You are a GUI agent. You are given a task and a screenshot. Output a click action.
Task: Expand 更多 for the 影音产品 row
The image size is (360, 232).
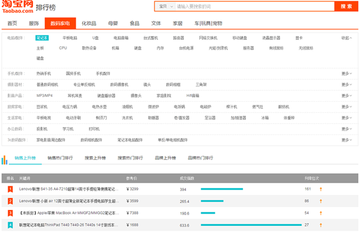pos(347,95)
